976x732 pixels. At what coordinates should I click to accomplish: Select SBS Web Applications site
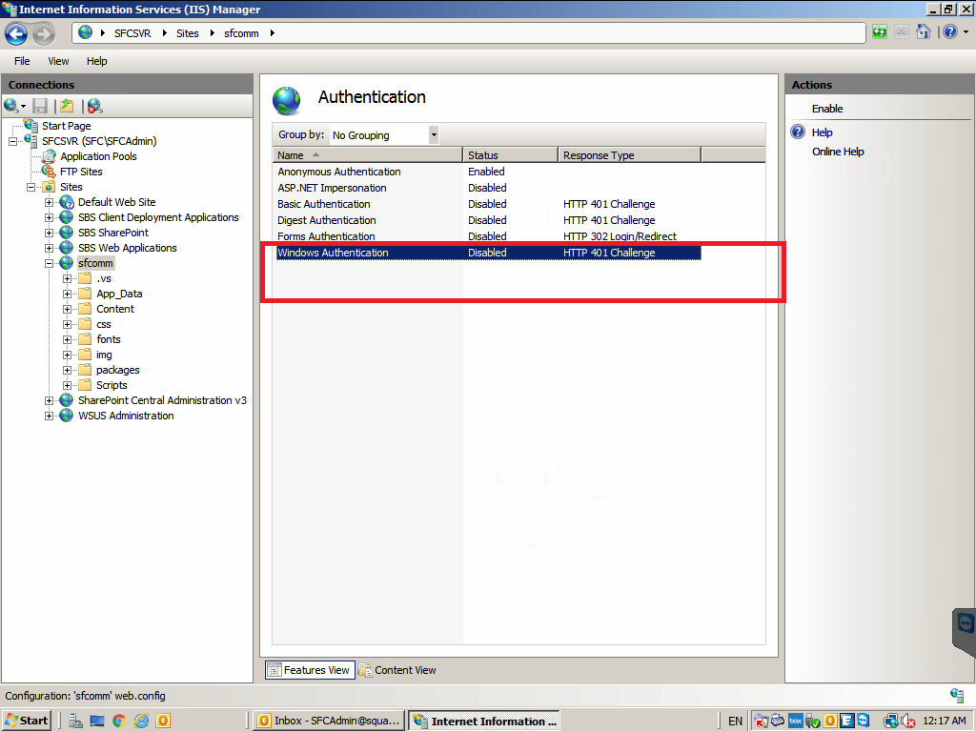click(127, 248)
